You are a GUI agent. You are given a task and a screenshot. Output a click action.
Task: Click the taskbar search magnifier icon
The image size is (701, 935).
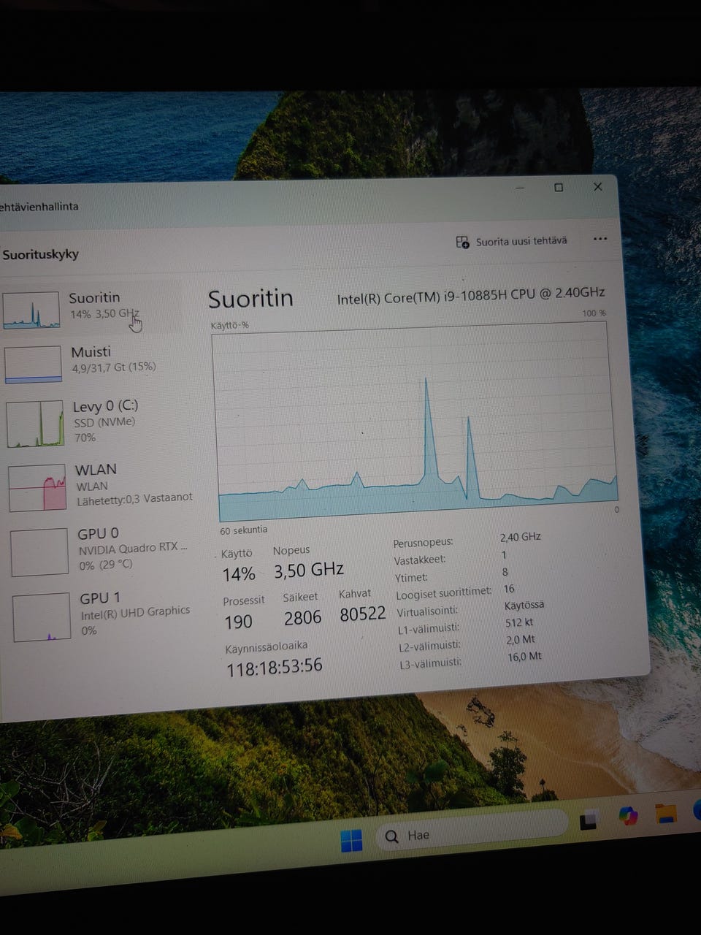pyautogui.click(x=392, y=836)
